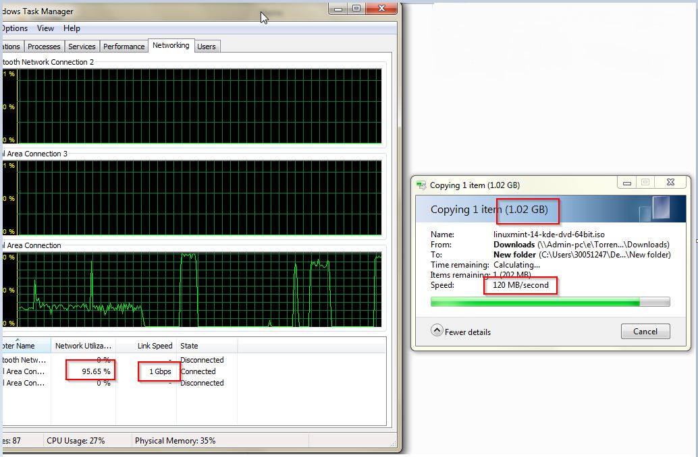Close the Copying 1 item dialog
Screen dimensions: 698x457
click(x=670, y=183)
